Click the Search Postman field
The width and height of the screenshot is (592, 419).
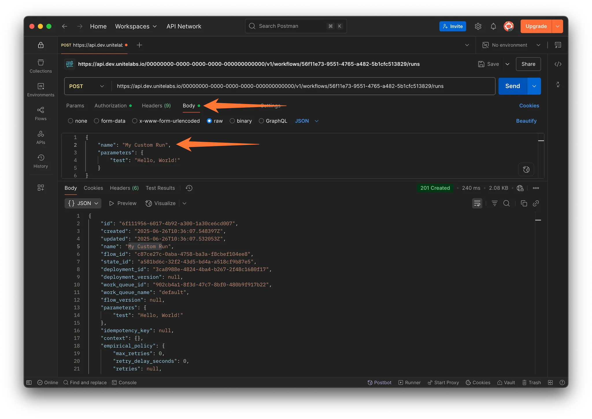[296, 26]
